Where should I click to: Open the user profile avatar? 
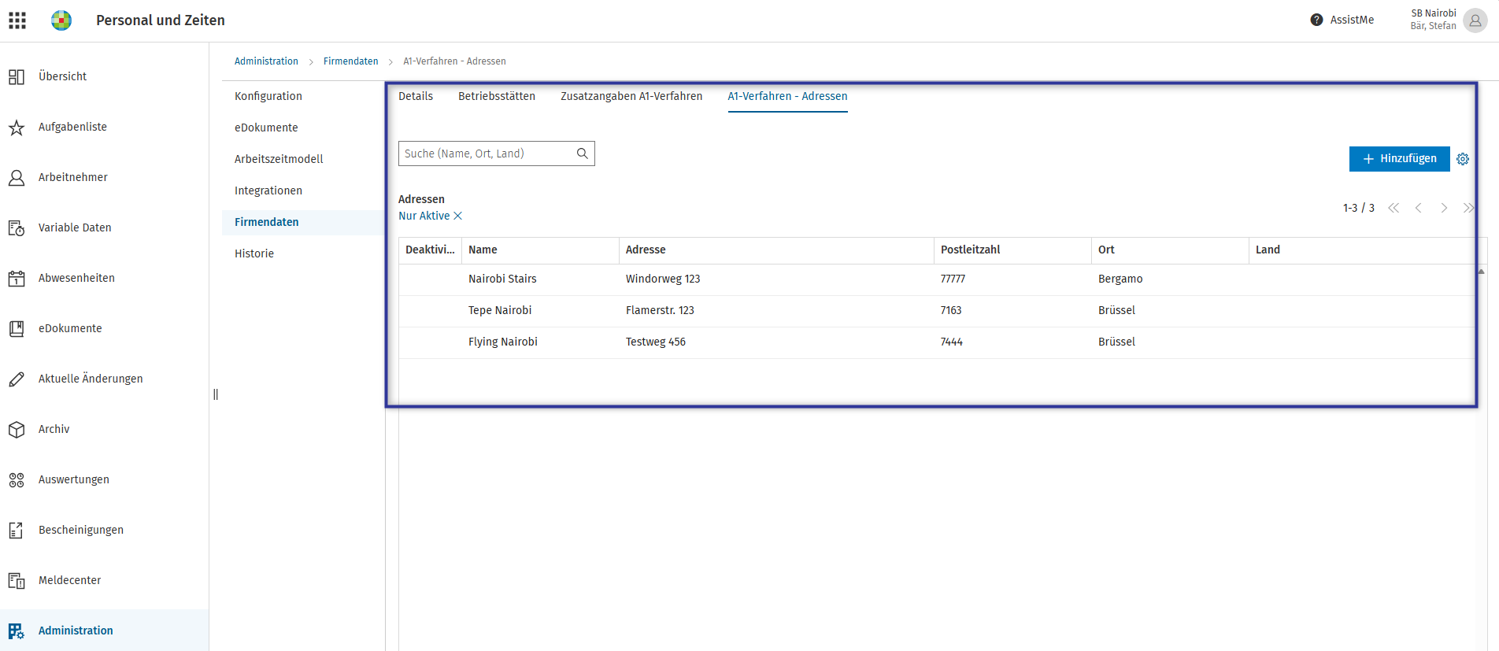pyautogui.click(x=1475, y=20)
